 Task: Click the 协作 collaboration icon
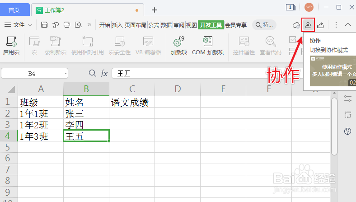point(308,25)
